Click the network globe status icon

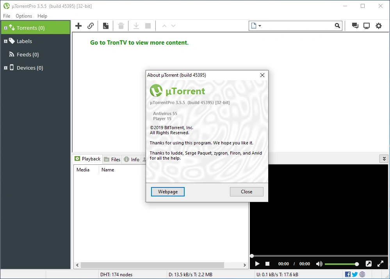(362, 275)
